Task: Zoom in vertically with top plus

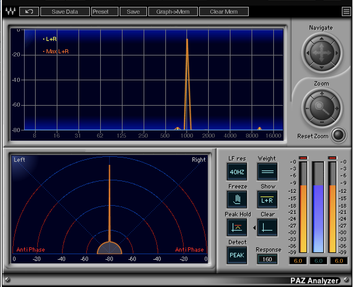Action: (322, 94)
